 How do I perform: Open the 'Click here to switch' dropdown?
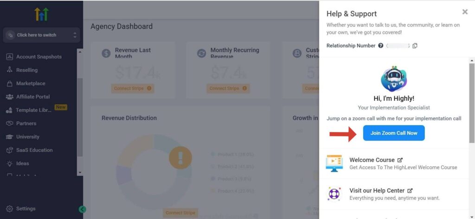coord(41,35)
